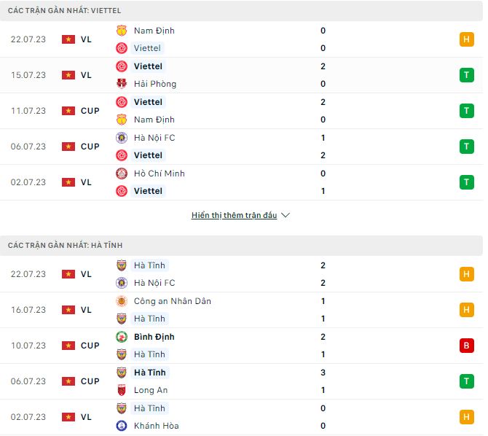The height and width of the screenshot is (436, 488).
Task: Click the 'Hiển thị thêm trận đấu' link
Action: pos(234,216)
